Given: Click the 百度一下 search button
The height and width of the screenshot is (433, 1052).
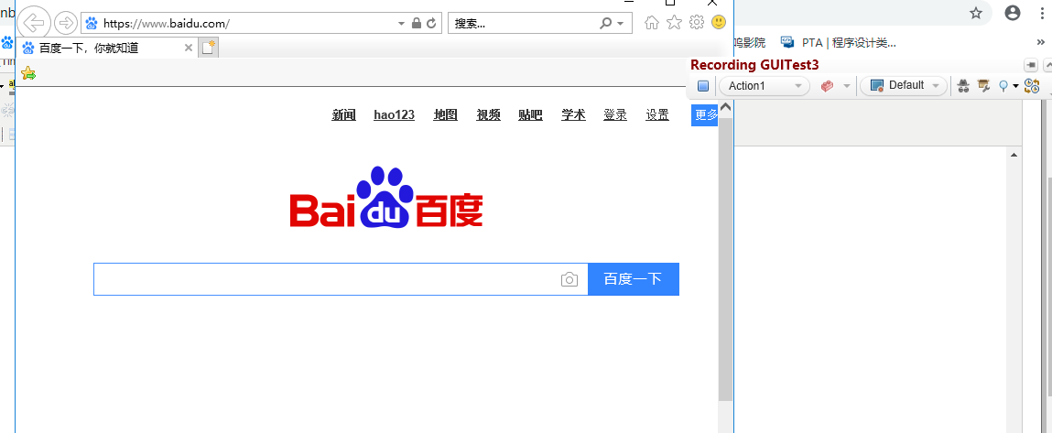Looking at the screenshot, I should (634, 279).
